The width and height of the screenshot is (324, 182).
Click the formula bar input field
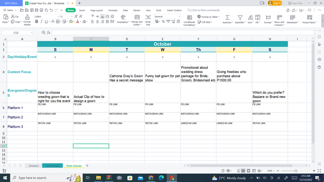(x=183, y=33)
